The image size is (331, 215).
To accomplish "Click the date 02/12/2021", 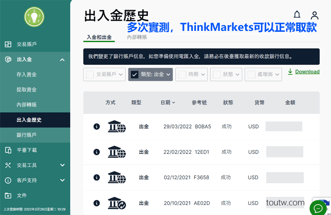I will click(x=177, y=177).
